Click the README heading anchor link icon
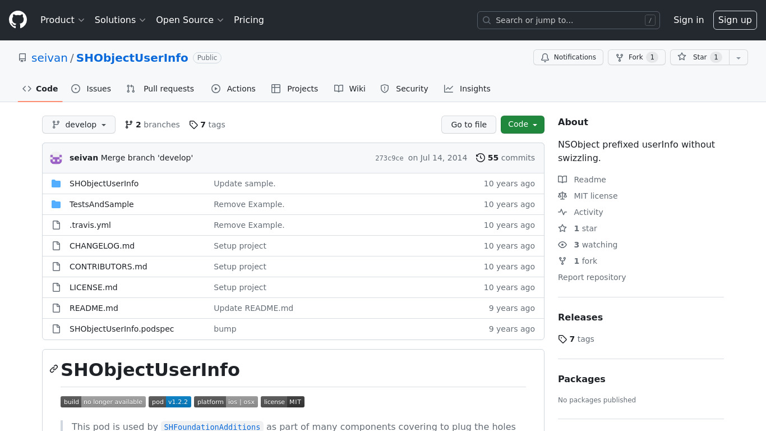Screen dimensions: 766x431 54,369
